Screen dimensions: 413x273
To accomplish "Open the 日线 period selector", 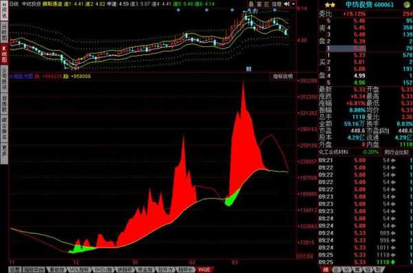I will 14,4.
